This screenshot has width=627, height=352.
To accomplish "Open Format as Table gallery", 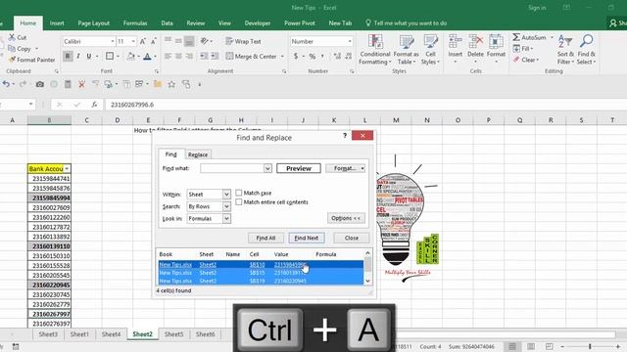I will [407, 50].
